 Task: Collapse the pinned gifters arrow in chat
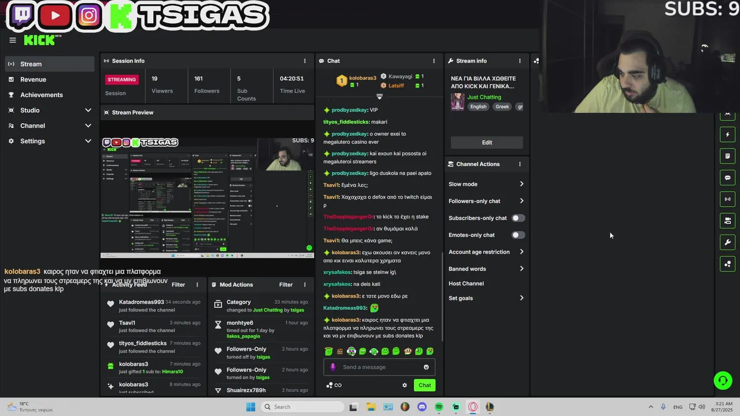point(379,96)
